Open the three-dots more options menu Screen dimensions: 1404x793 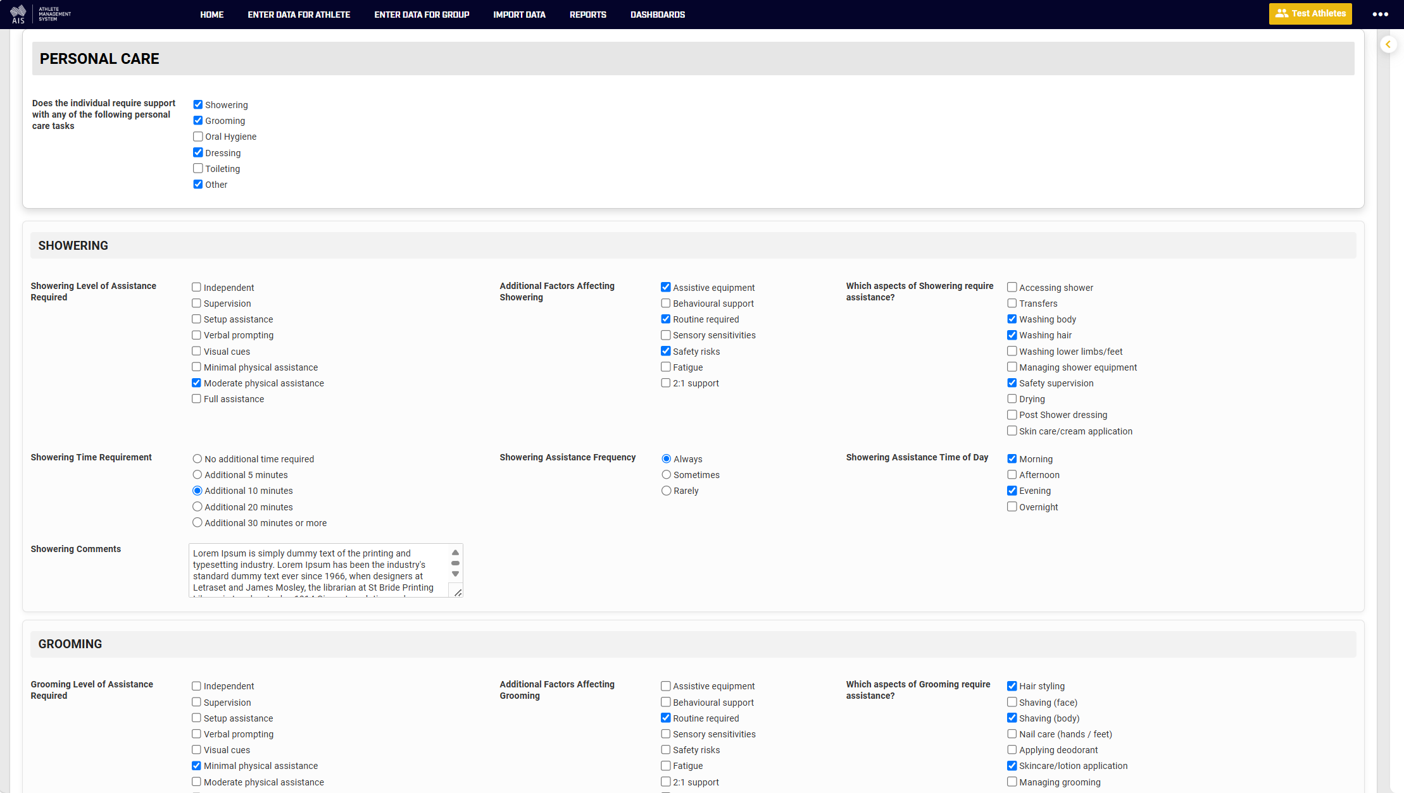[1381, 14]
